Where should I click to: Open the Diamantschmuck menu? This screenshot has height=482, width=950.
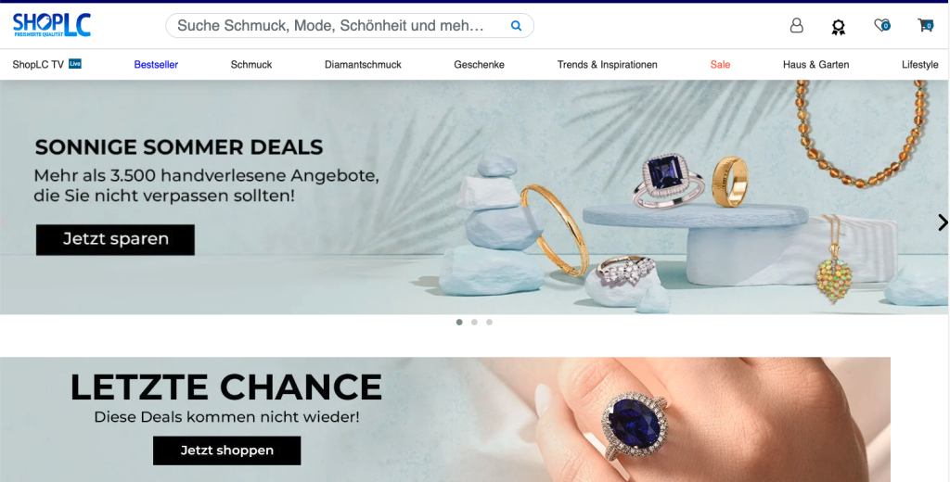tap(363, 65)
